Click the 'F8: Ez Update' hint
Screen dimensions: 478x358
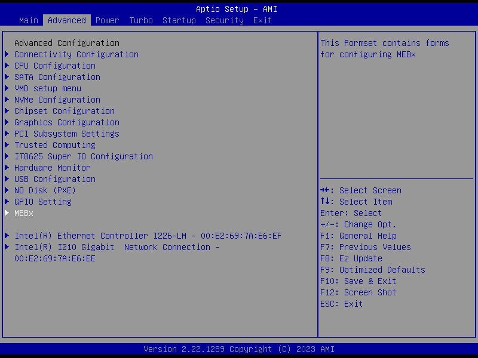tap(351, 258)
